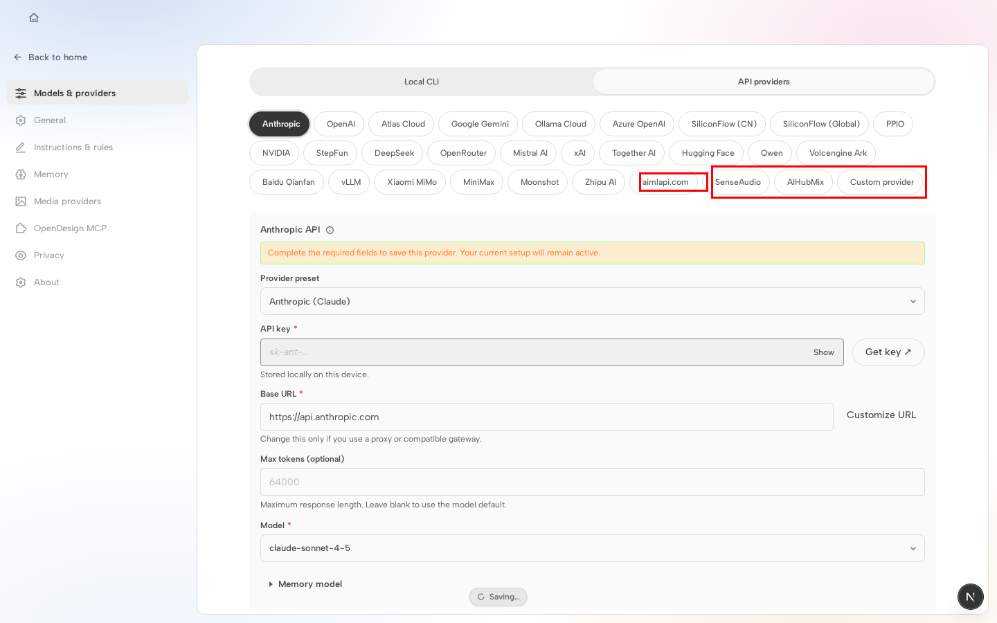Click the "Change this only if you use a proxy" hint
997x623 pixels.
[x=370, y=439]
